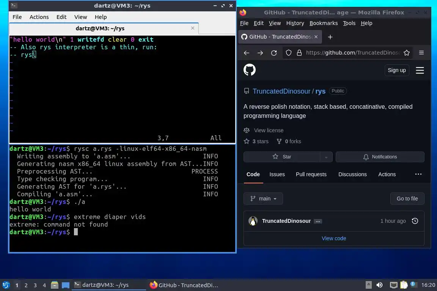Open the taskbar start menu icon
The image size is (437, 291).
point(6,285)
